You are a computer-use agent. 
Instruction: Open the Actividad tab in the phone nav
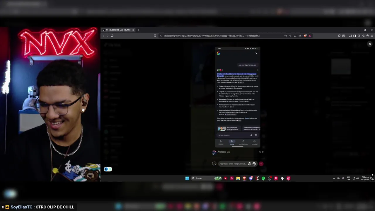pos(254,142)
